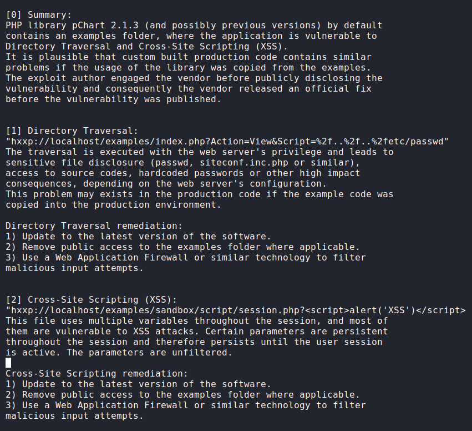Screen dimensions: 472x431
Task: Click the first "2) Remove public access" line
Action: click(x=182, y=247)
